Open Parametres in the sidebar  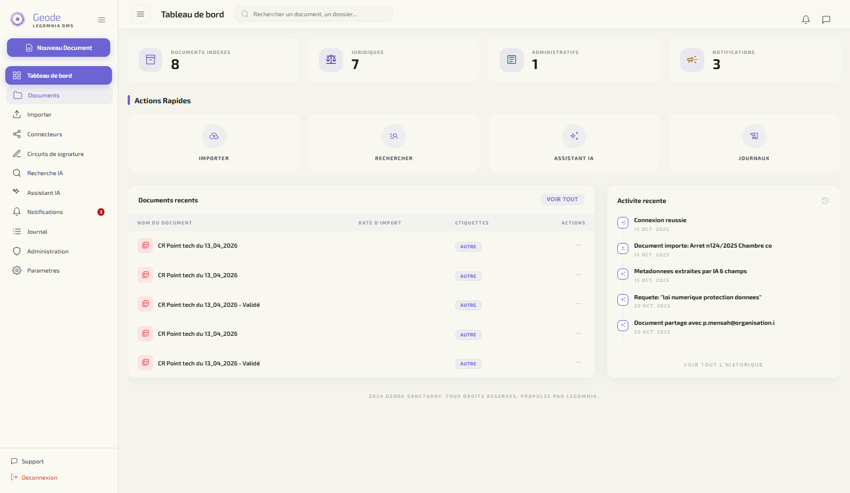pyautogui.click(x=59, y=270)
